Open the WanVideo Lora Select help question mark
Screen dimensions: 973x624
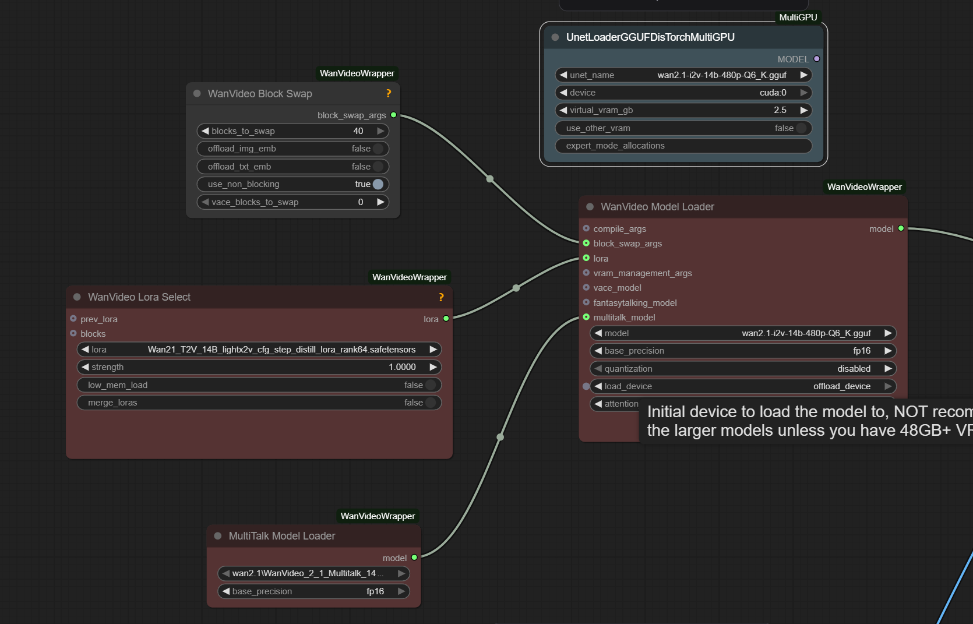[x=441, y=297]
